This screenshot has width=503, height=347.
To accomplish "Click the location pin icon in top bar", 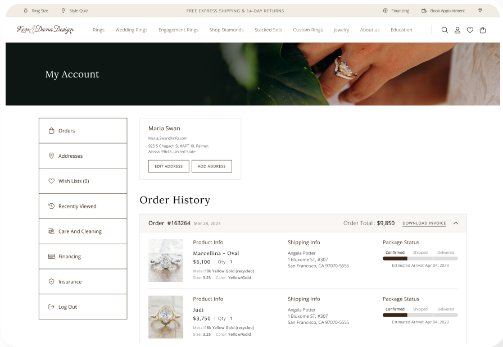I will (x=480, y=11).
